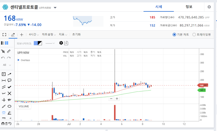The image size is (217, 131).
Task: Pick the Fibonacci arc line color swatch
Action: [40, 43]
